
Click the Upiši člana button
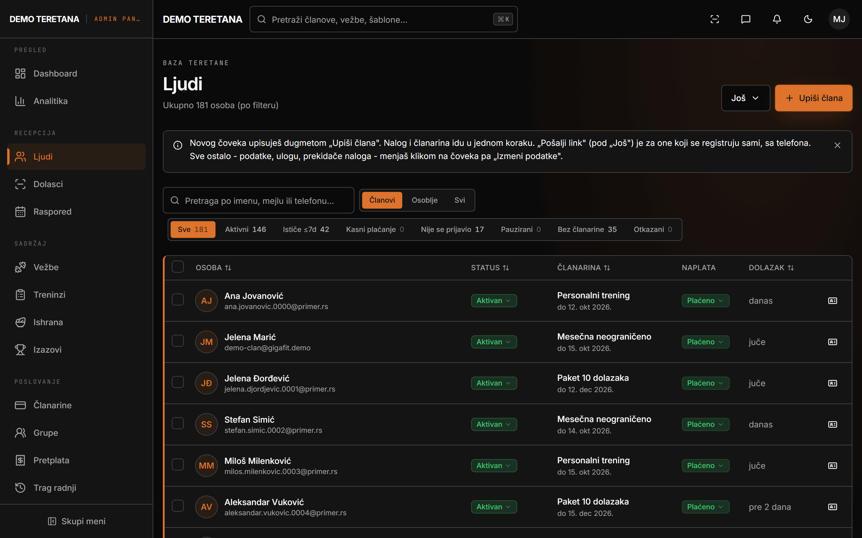[x=814, y=98]
